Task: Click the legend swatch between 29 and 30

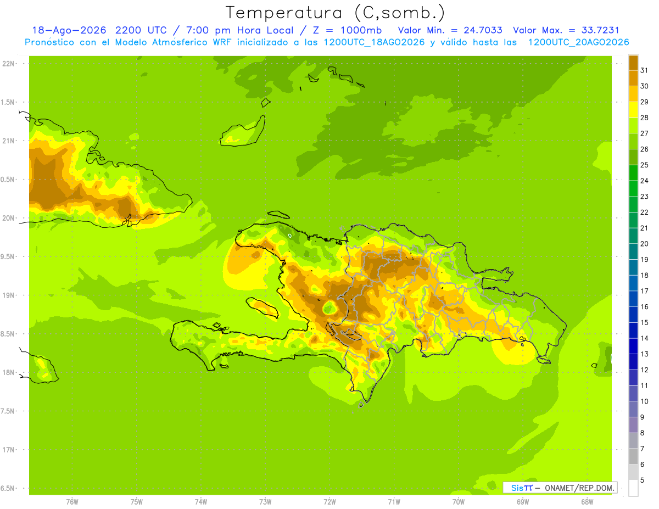Action: pos(633,94)
